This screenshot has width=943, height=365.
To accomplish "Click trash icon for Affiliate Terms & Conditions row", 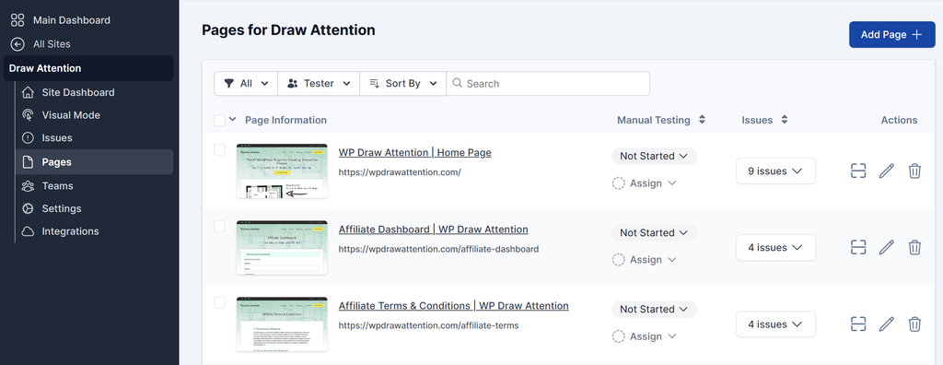I will coord(914,324).
